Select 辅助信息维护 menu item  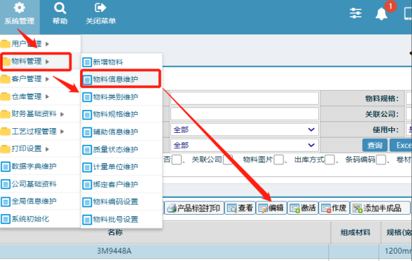click(122, 132)
